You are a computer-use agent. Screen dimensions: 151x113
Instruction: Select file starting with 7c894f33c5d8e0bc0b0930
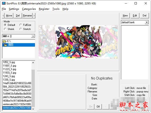point(17,94)
